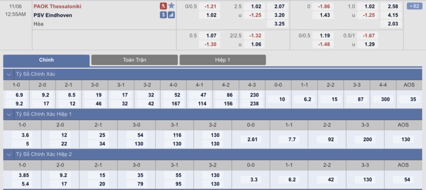Open PSV Eindhoven team link
This screenshot has height=190, width=426.
[x=53, y=15]
